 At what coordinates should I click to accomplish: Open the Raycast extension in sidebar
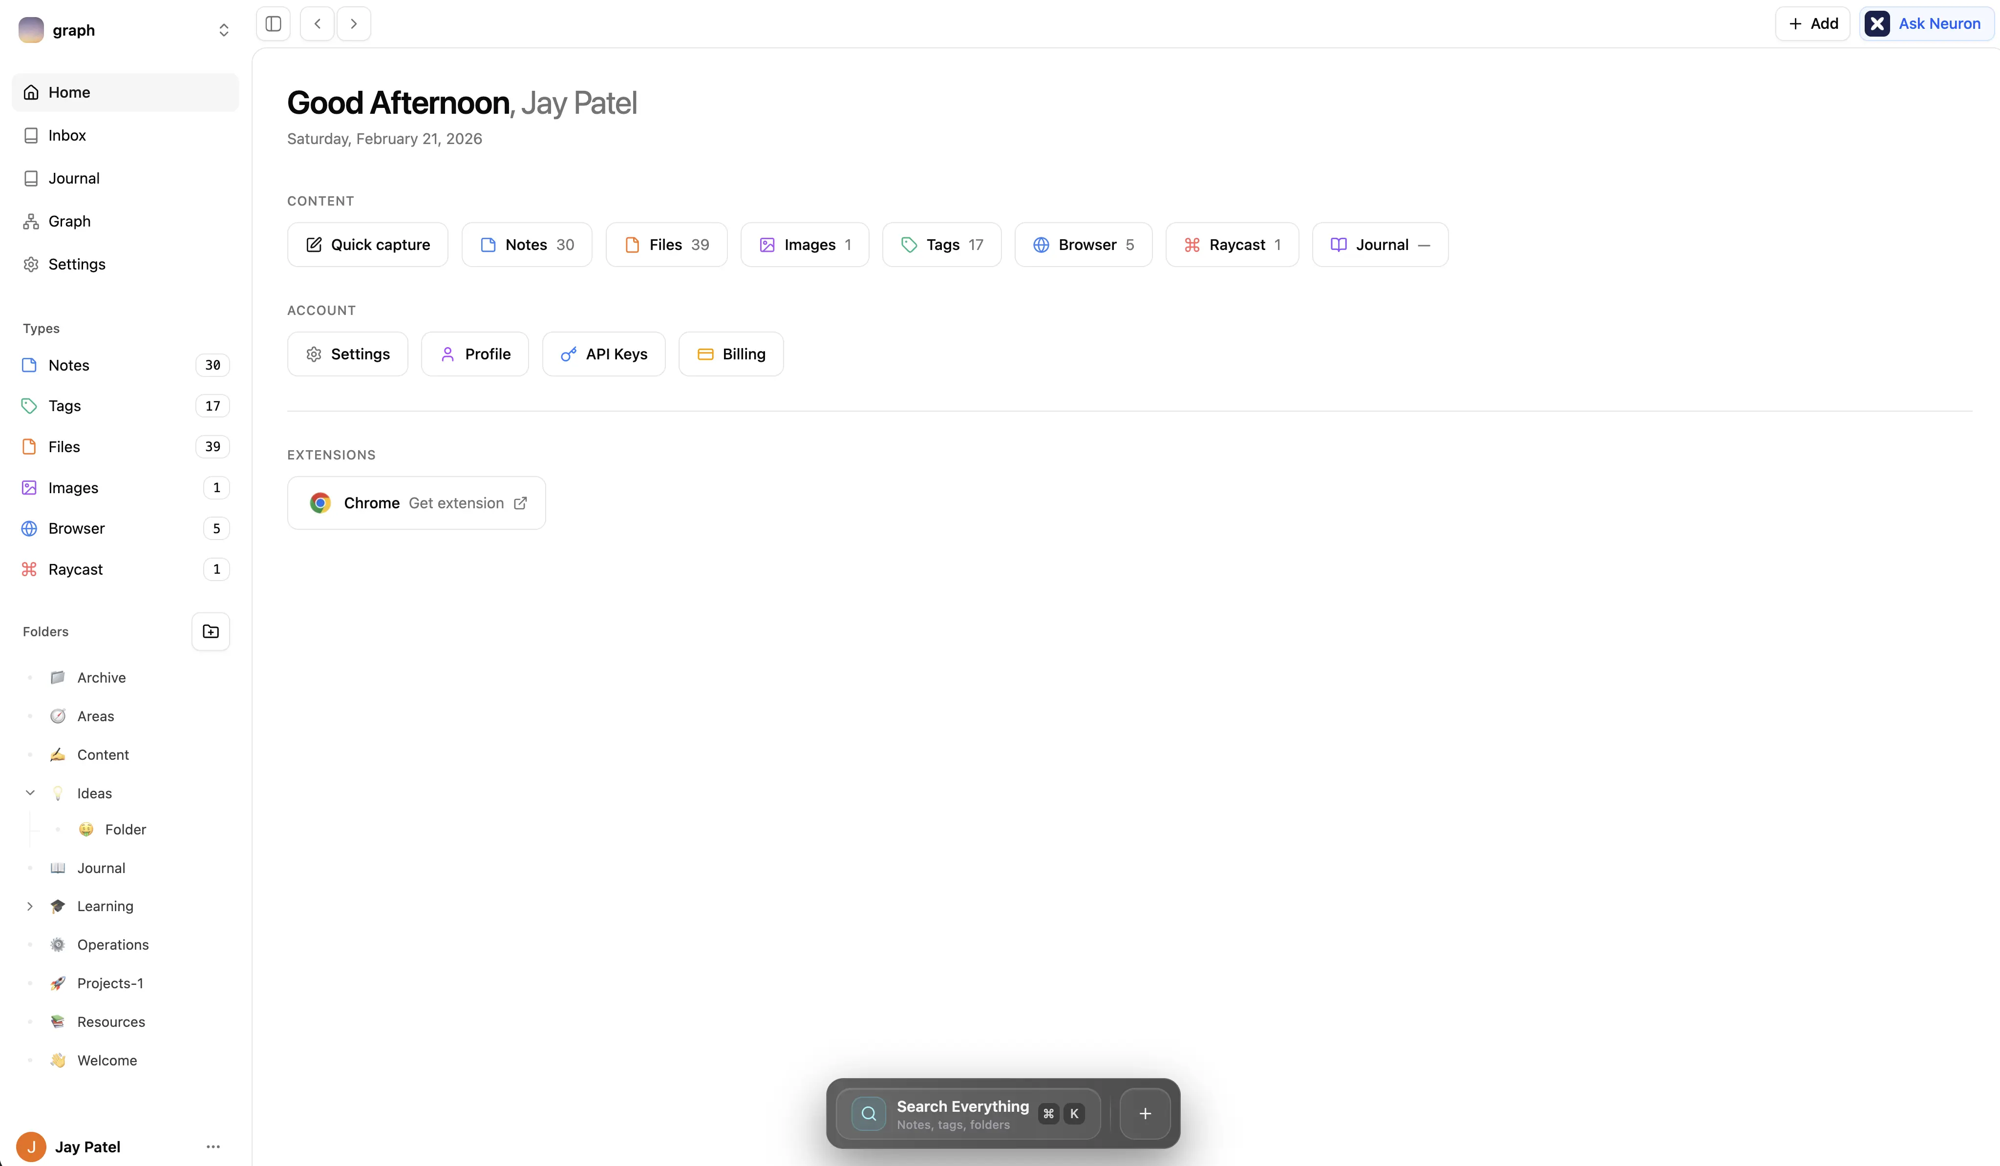pos(75,569)
